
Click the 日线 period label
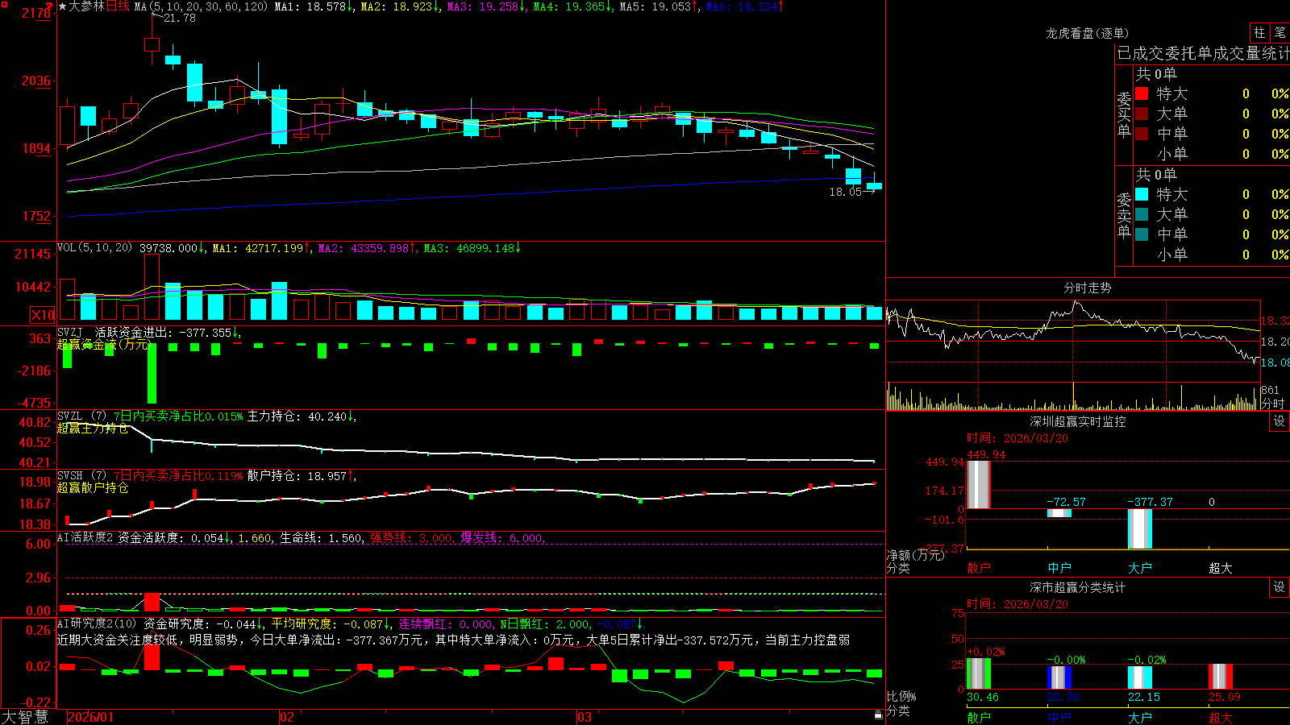(x=118, y=6)
